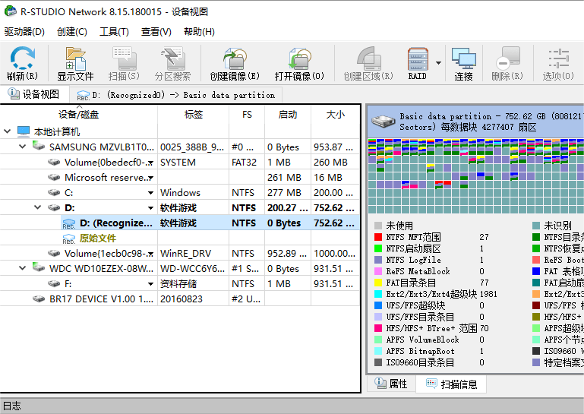Screen dimensions: 584x414
Task: Open the 查看(V) menu
Action: coord(156,32)
